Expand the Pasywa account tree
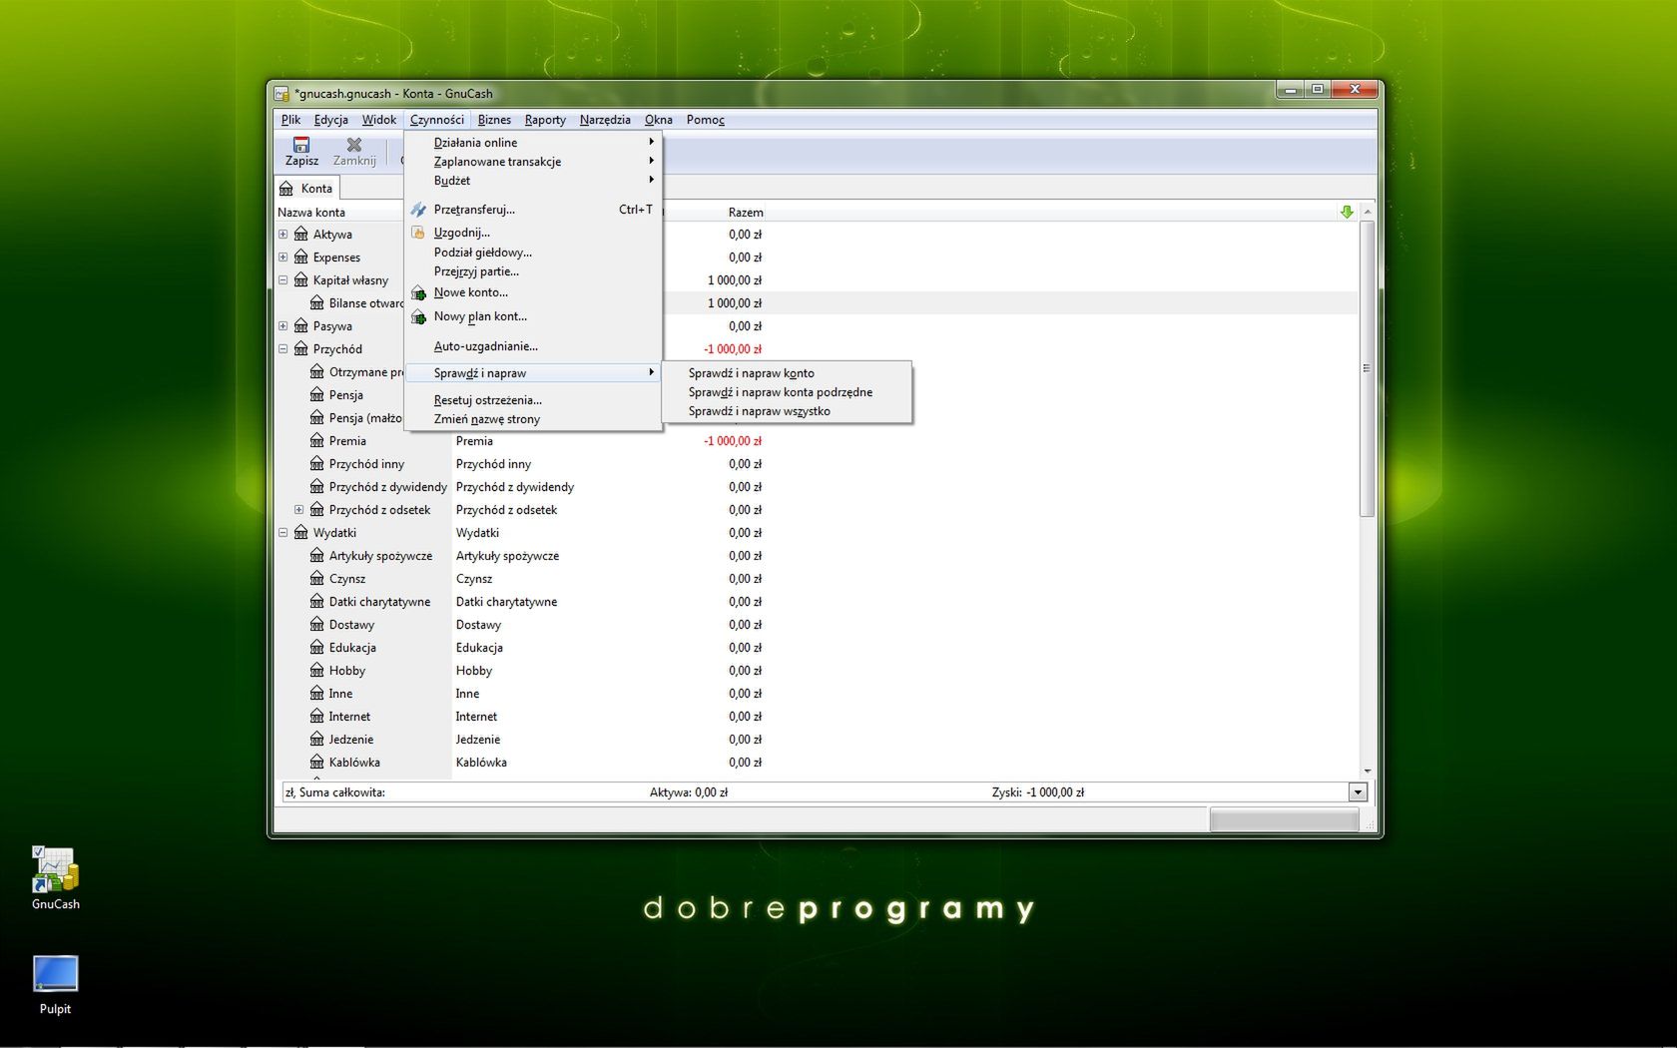The height and width of the screenshot is (1048, 1677). tap(282, 325)
